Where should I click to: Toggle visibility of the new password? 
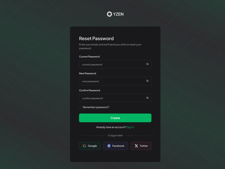(147, 81)
